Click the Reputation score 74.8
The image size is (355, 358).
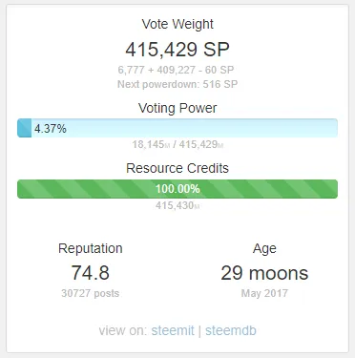point(91,273)
